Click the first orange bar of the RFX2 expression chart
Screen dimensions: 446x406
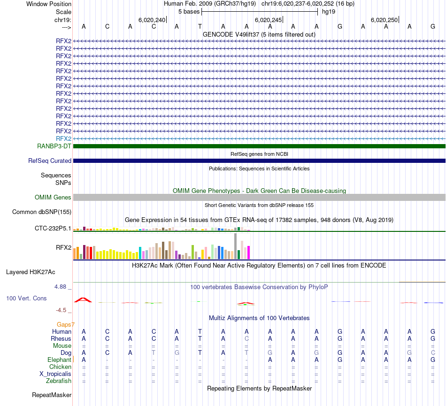tap(75, 253)
